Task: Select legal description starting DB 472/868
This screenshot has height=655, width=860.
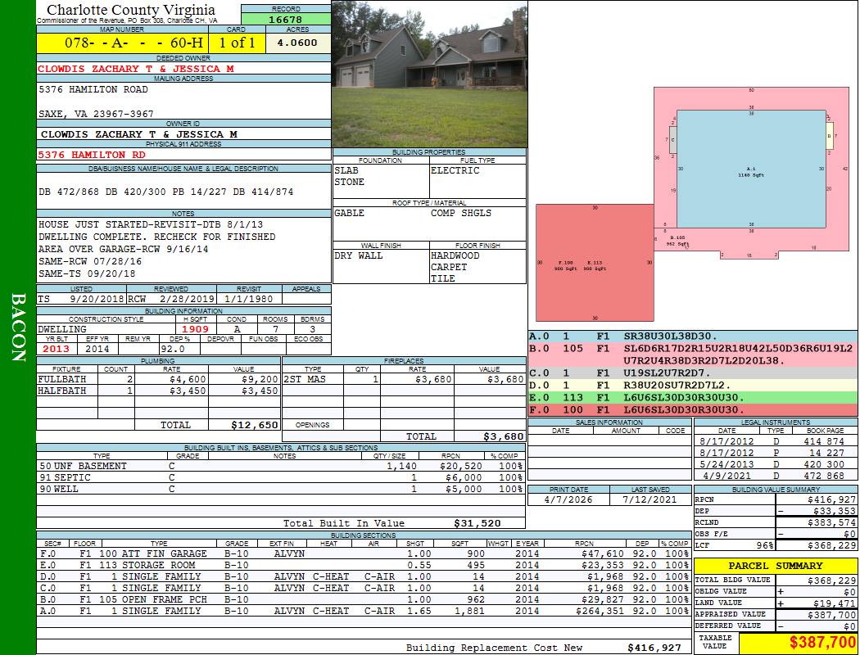Action: point(166,192)
